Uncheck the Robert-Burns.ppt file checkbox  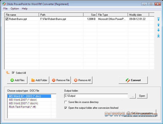(x=7, y=19)
